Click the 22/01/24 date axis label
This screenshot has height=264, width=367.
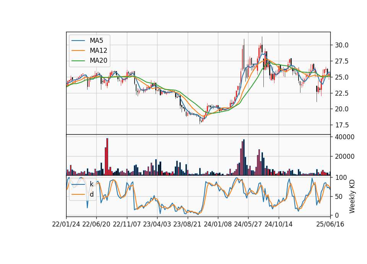66,225
